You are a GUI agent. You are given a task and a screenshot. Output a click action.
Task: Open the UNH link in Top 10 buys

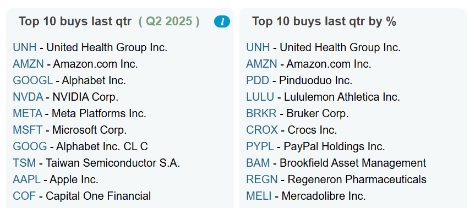pyautogui.click(x=25, y=47)
